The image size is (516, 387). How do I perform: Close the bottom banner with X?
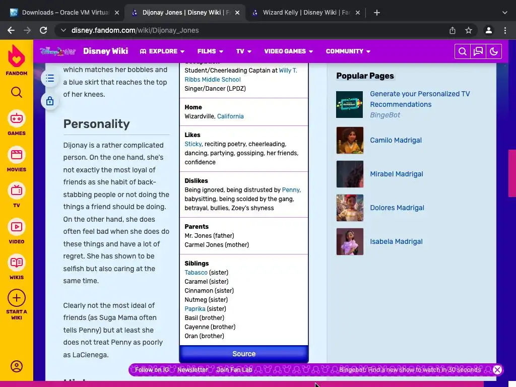pos(497,369)
